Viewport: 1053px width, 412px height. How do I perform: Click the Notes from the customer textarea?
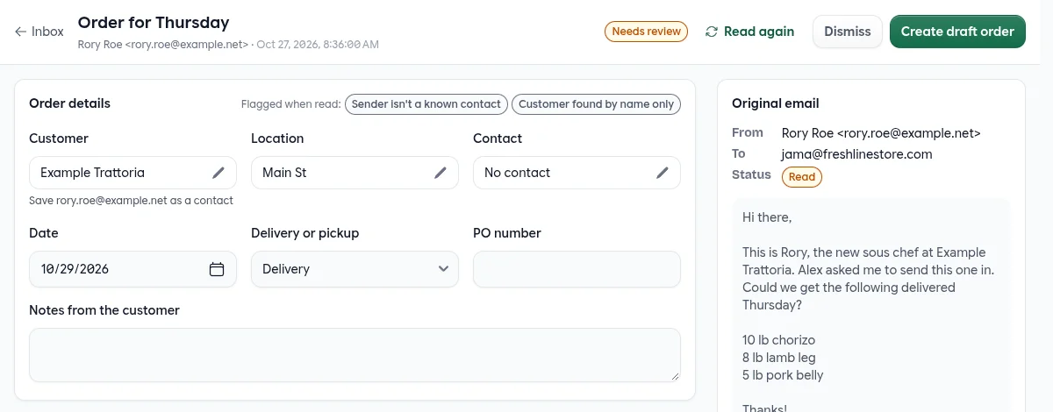tap(355, 355)
